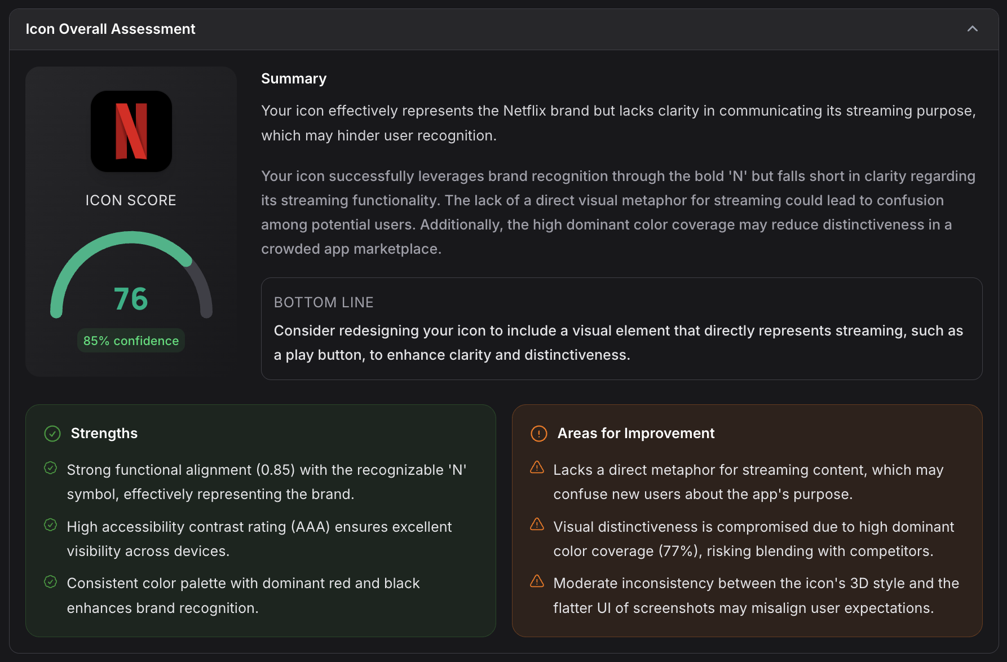This screenshot has height=662, width=1007.
Task: Click check icon beside 'Strong functional alignment'
Action: pos(51,468)
